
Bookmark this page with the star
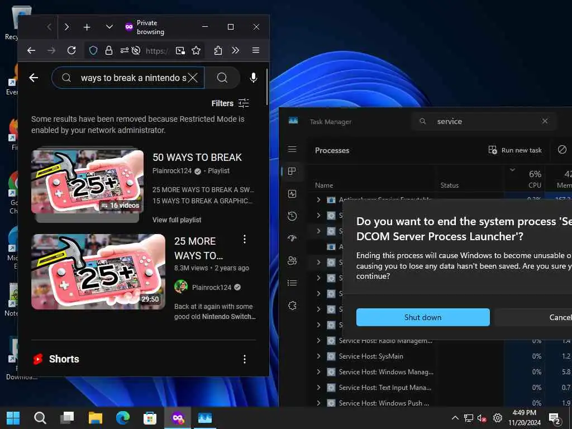click(196, 50)
